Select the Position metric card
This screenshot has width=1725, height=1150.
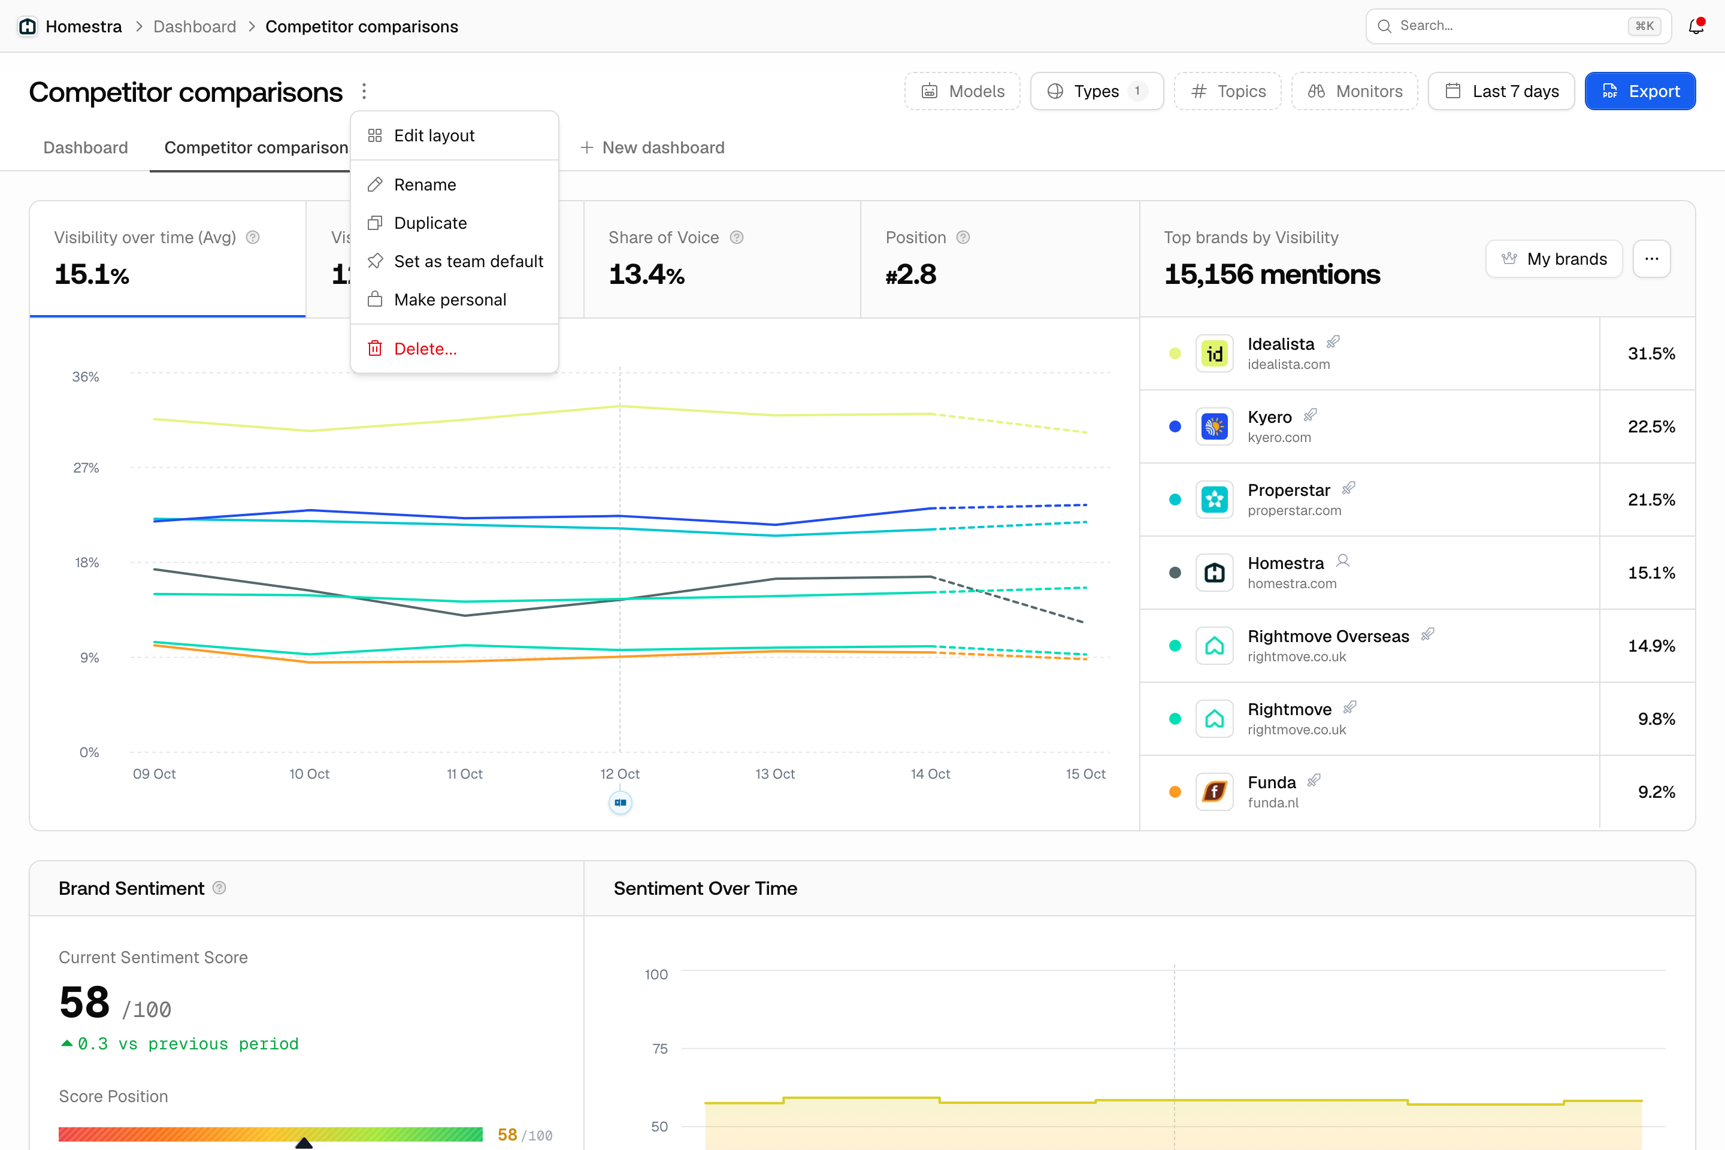coord(1000,259)
